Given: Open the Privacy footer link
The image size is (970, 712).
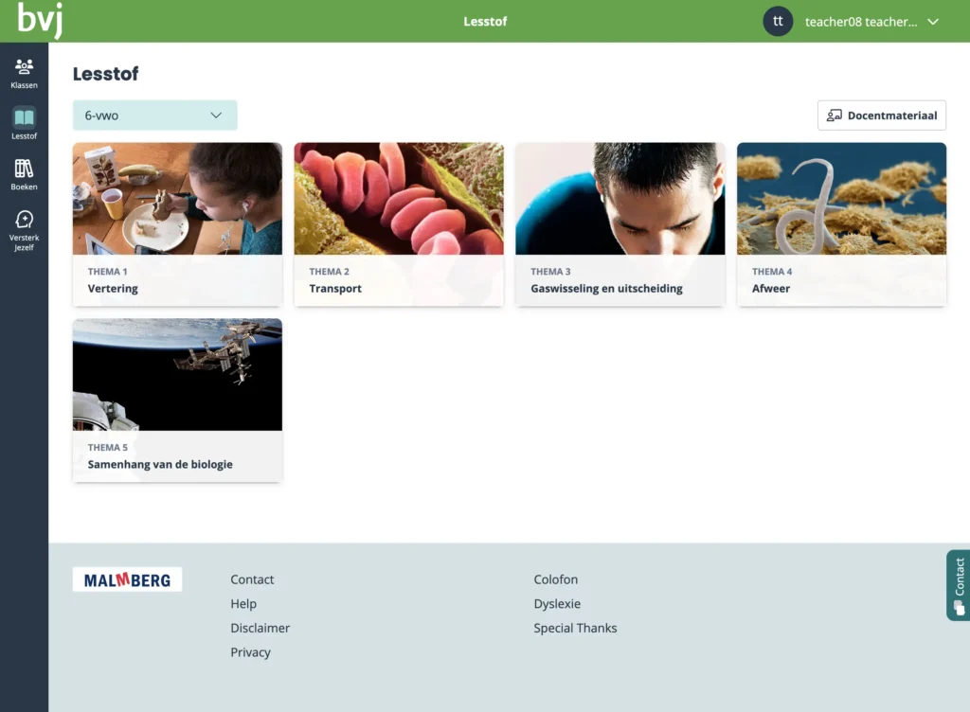Looking at the screenshot, I should tap(250, 652).
